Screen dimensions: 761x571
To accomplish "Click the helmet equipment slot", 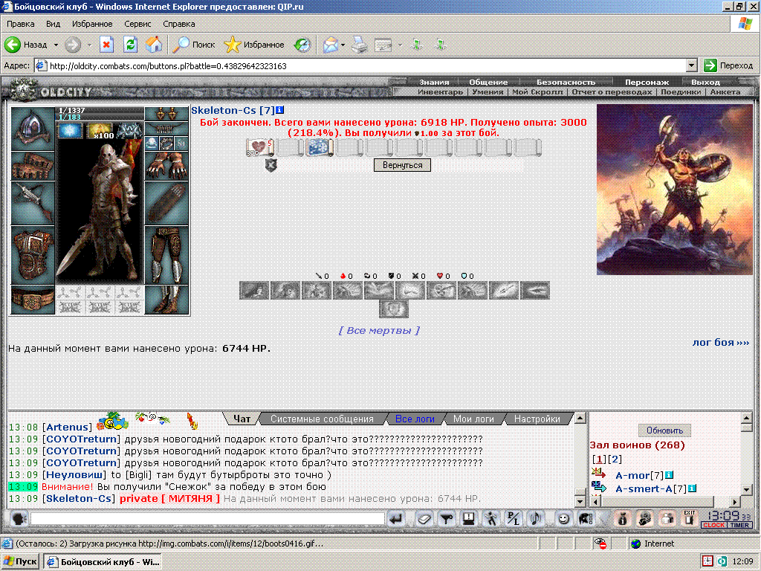I will pyautogui.click(x=33, y=129).
